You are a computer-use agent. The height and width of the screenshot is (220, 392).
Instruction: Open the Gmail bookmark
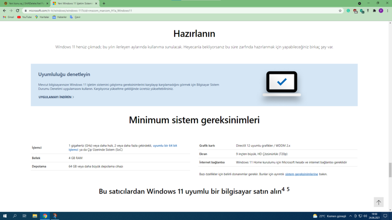coord(9,17)
